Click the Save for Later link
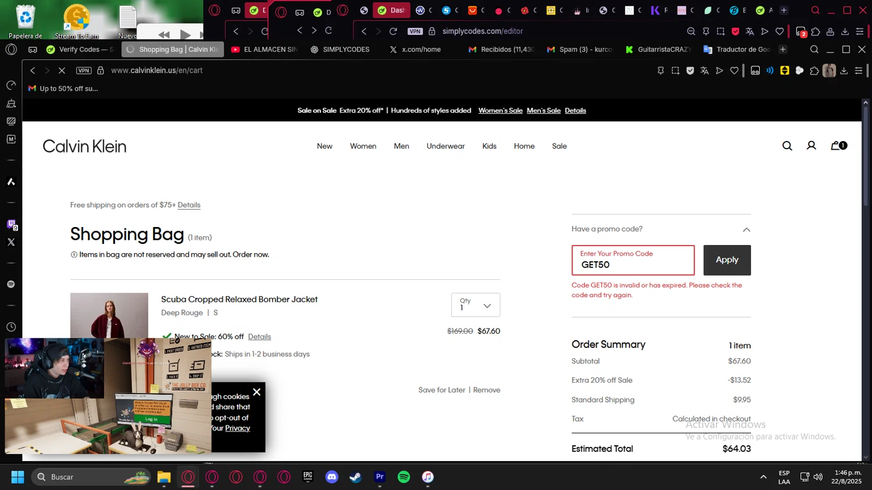This screenshot has height=490, width=872. click(442, 390)
